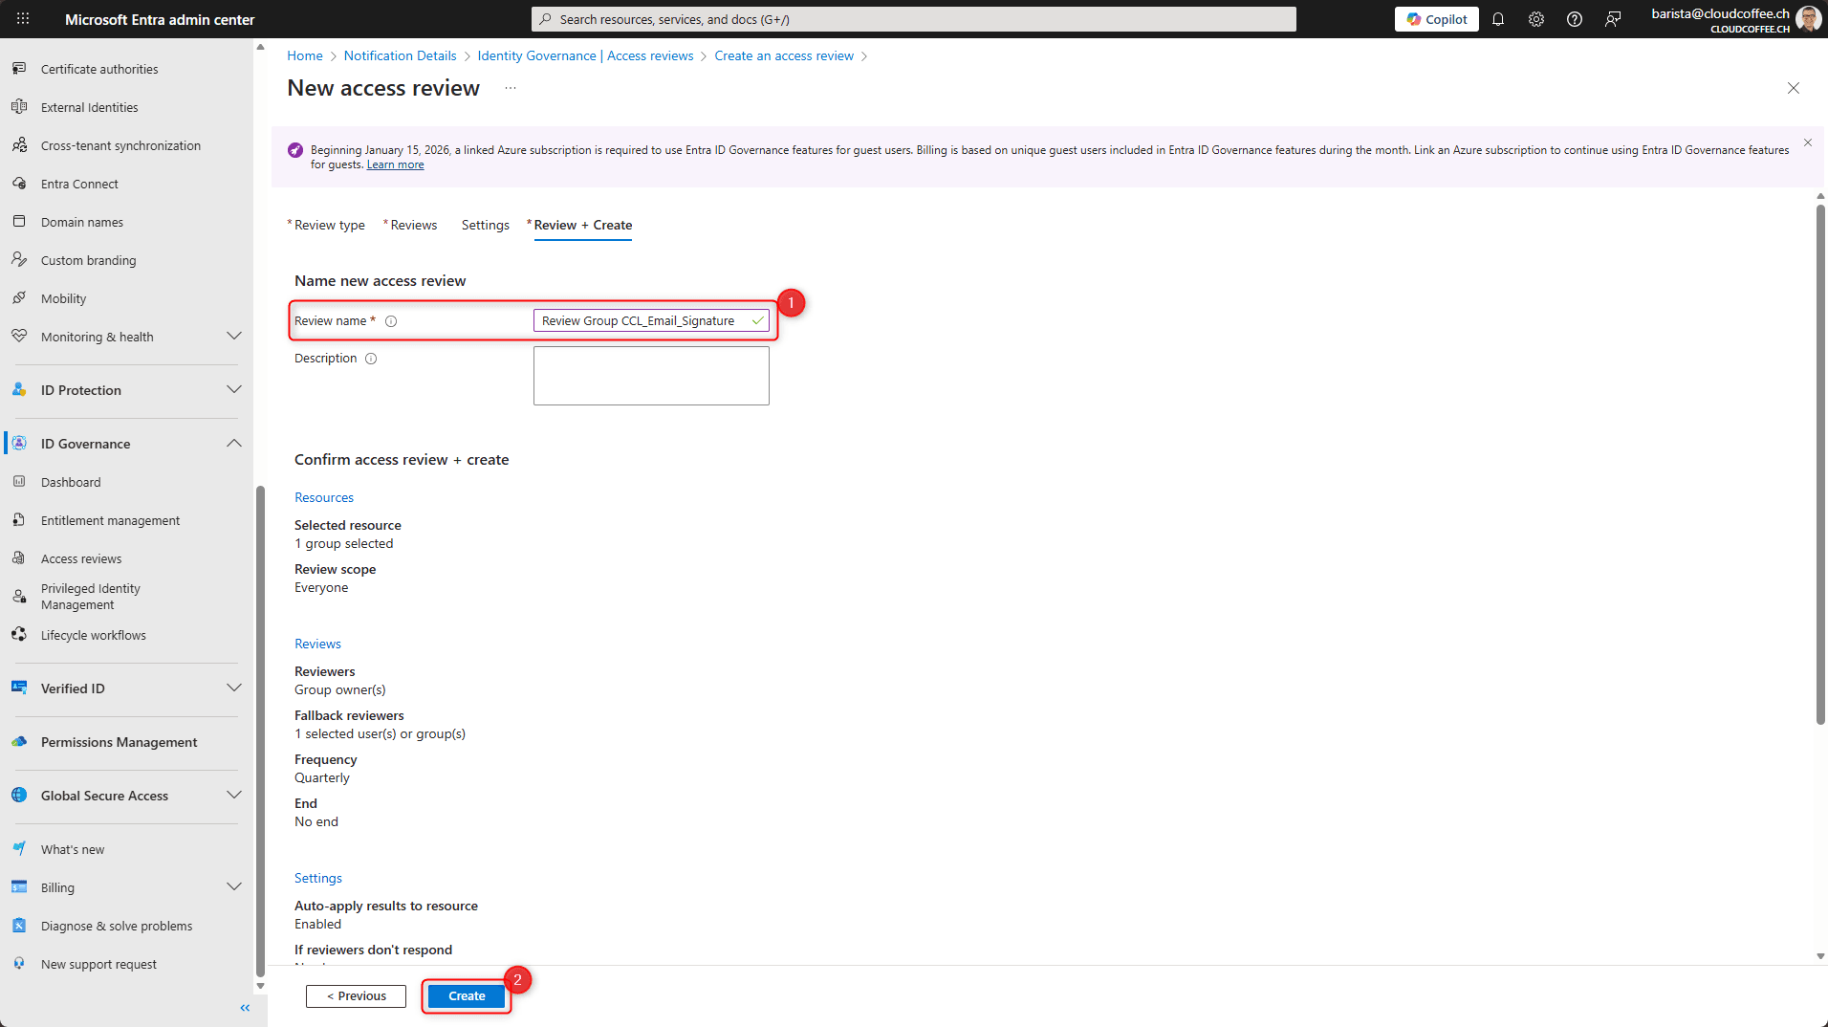This screenshot has height=1027, width=1828.
Task: Expand the Global Secure Access section
Action: point(233,796)
